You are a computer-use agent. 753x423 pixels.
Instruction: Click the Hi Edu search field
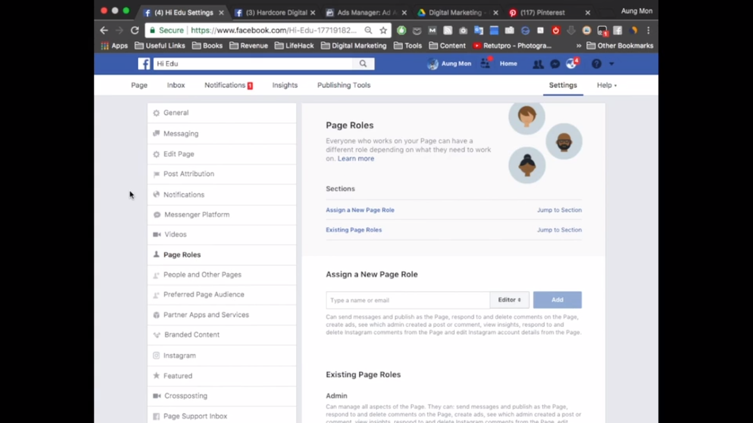[x=254, y=64]
